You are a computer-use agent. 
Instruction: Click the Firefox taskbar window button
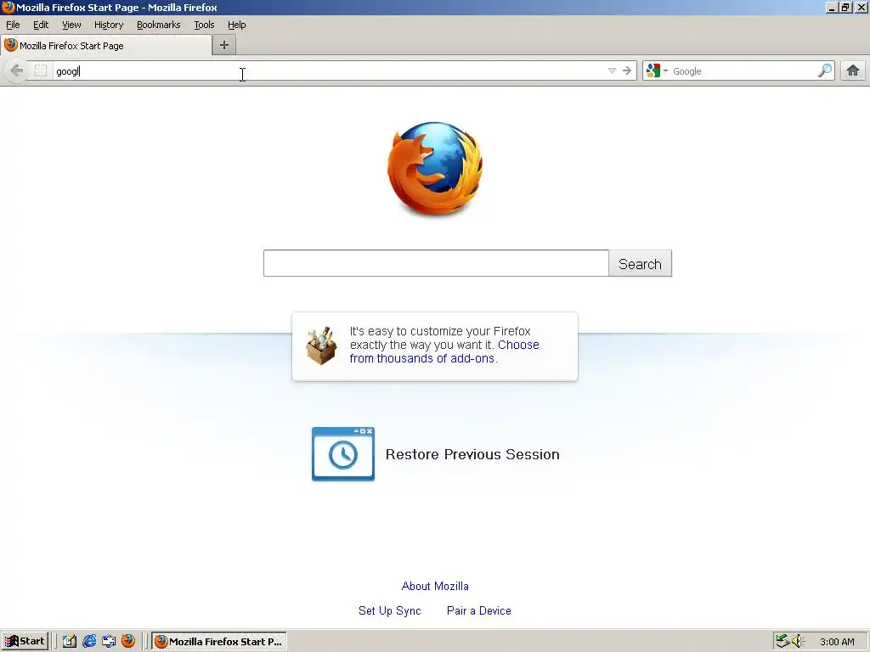click(219, 641)
